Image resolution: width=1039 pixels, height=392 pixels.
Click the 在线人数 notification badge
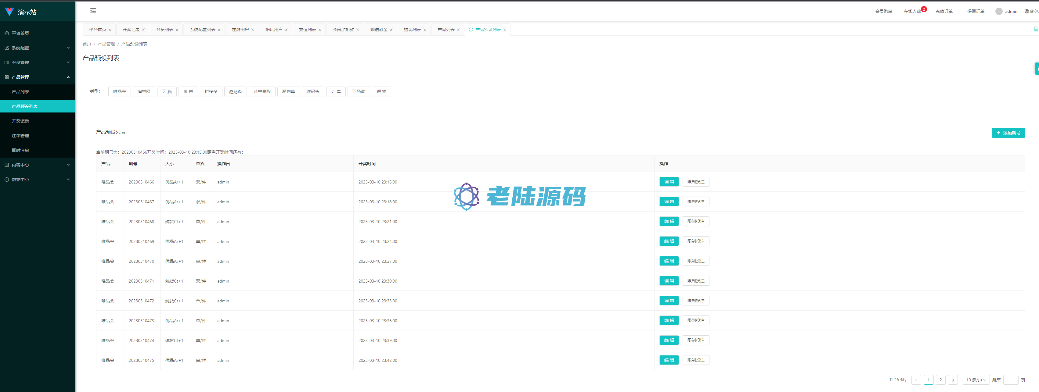tap(924, 9)
